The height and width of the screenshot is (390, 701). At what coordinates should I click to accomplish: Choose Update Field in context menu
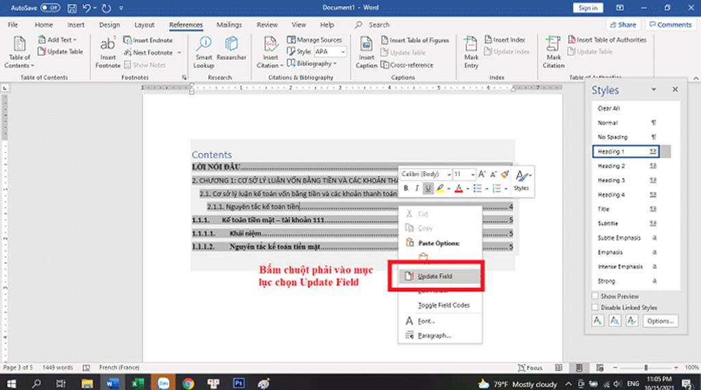[440, 276]
